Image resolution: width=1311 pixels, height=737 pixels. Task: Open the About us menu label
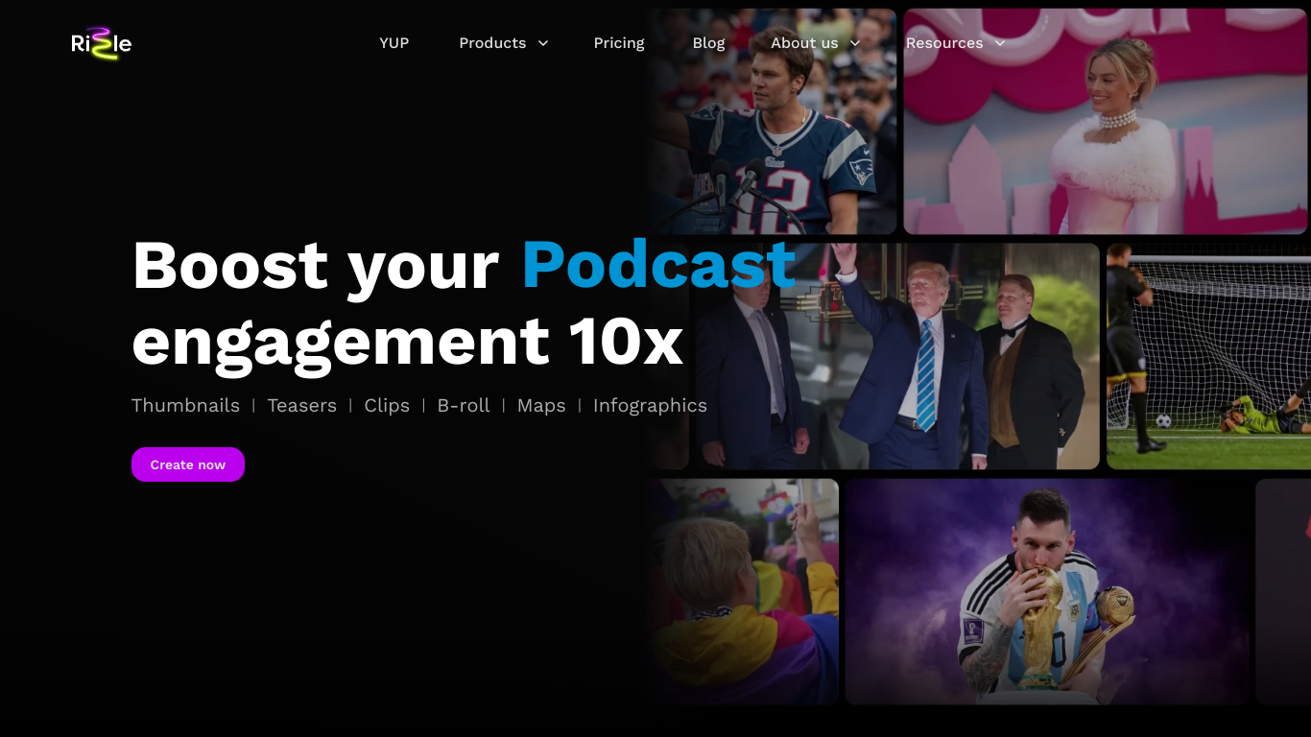pyautogui.click(x=804, y=43)
